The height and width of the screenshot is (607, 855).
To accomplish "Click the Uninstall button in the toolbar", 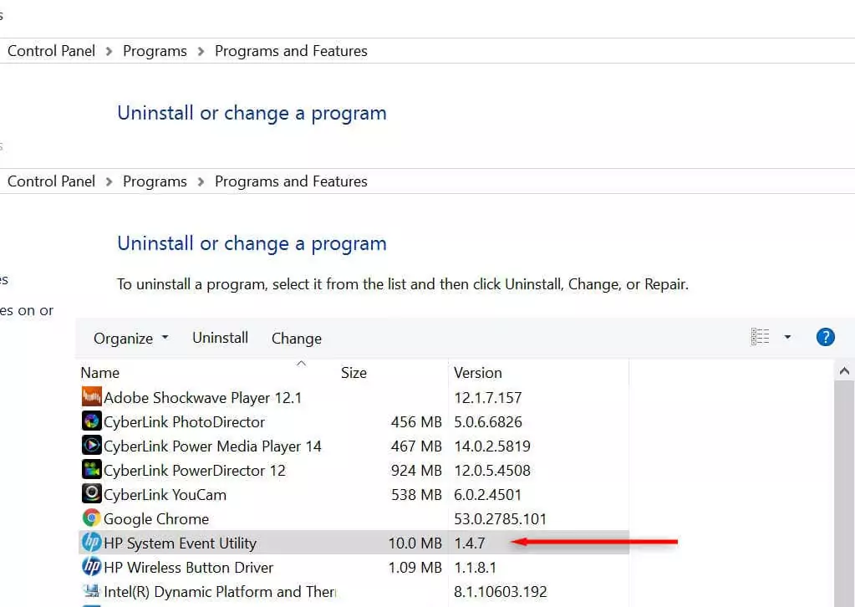I will pos(221,338).
